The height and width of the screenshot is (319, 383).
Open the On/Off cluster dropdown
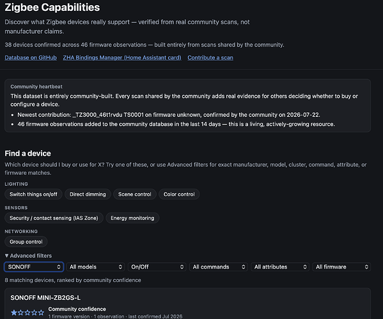click(157, 267)
